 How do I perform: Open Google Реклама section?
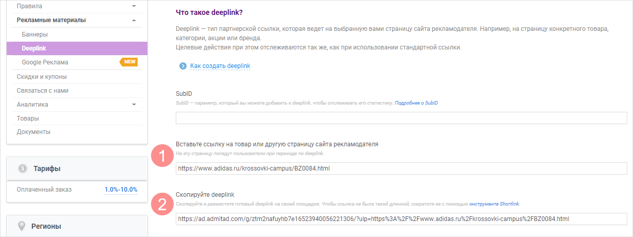(x=45, y=62)
